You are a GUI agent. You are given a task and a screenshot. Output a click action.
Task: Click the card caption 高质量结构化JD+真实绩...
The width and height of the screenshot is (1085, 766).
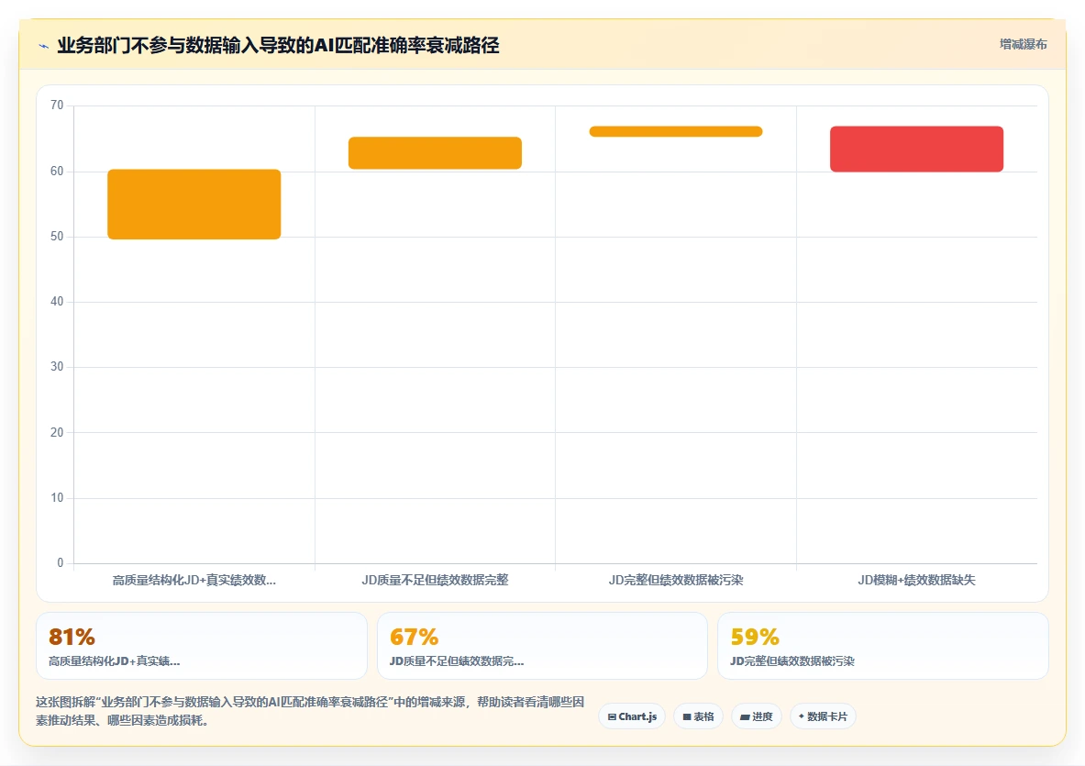(114, 661)
